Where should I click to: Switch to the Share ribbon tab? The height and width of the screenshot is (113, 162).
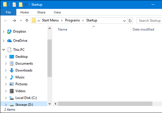(41, 12)
